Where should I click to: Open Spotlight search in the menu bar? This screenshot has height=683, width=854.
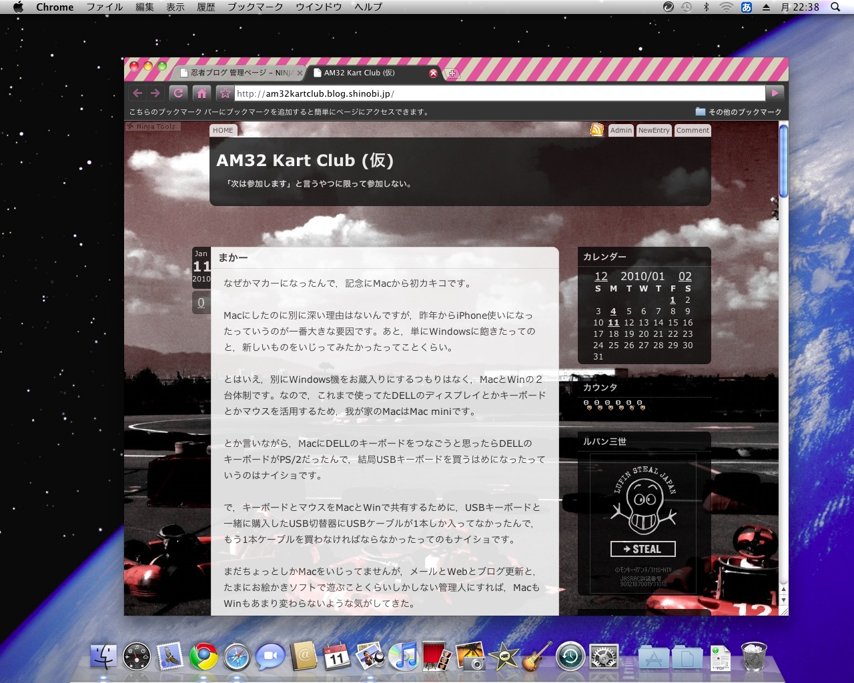[x=835, y=7]
